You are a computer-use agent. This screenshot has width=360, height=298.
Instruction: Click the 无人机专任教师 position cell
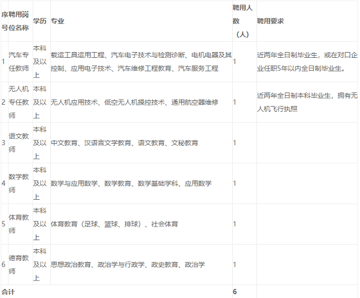click(19, 102)
